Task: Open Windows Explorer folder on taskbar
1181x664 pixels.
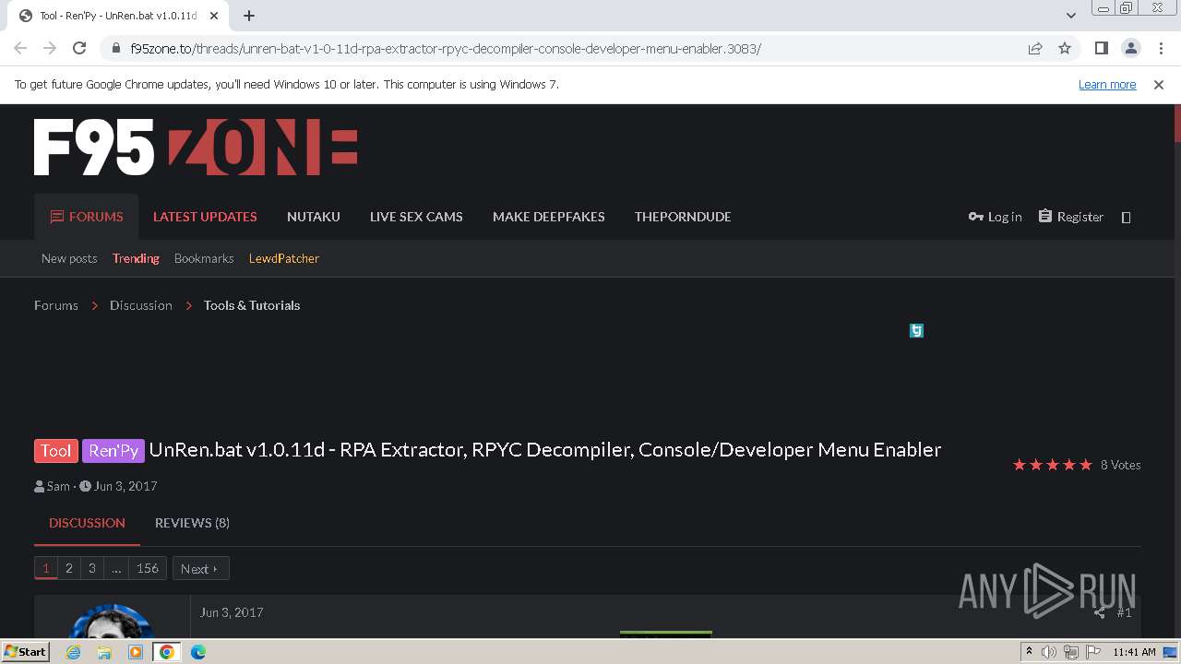Action: point(104,652)
